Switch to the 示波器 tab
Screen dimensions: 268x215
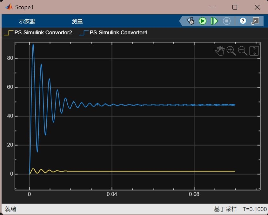pos(27,21)
